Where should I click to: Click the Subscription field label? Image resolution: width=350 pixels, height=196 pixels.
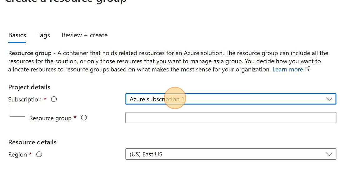25,100
